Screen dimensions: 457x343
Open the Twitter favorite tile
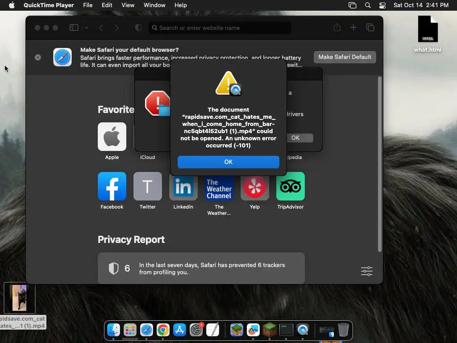point(147,186)
